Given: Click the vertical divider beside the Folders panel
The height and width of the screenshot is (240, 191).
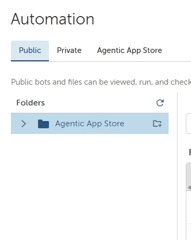Looking at the screenshot, I should click(177, 166).
